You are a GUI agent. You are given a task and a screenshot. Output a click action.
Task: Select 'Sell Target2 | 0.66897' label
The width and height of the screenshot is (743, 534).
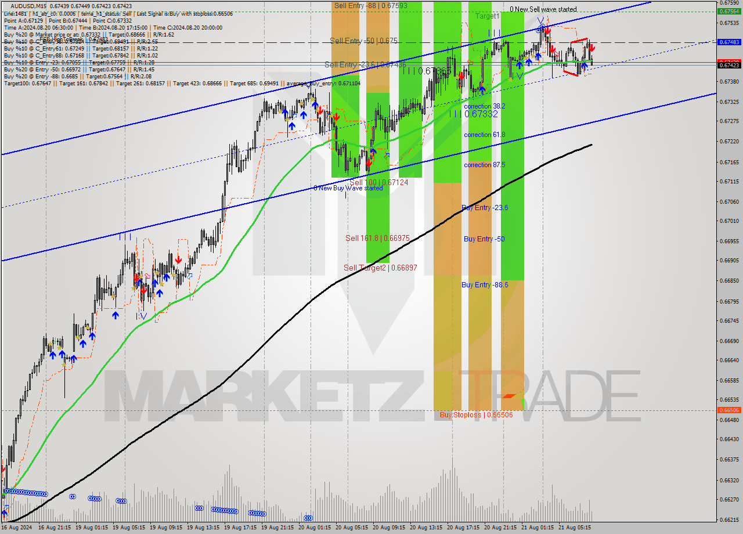pos(380,268)
